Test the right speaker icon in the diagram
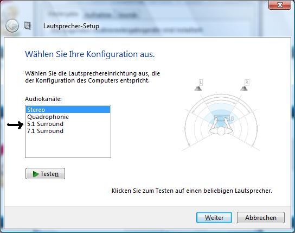 [x=244, y=88]
